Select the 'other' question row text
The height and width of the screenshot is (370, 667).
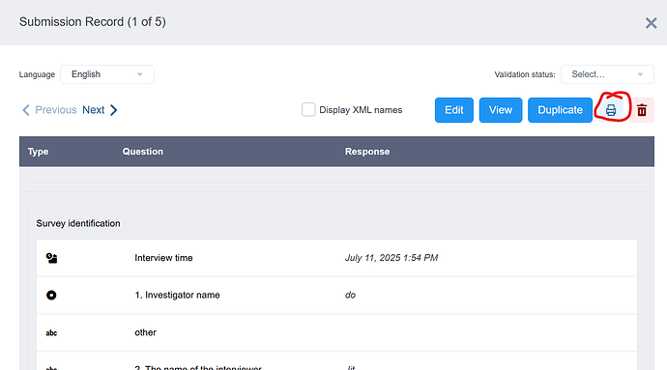[x=145, y=332]
